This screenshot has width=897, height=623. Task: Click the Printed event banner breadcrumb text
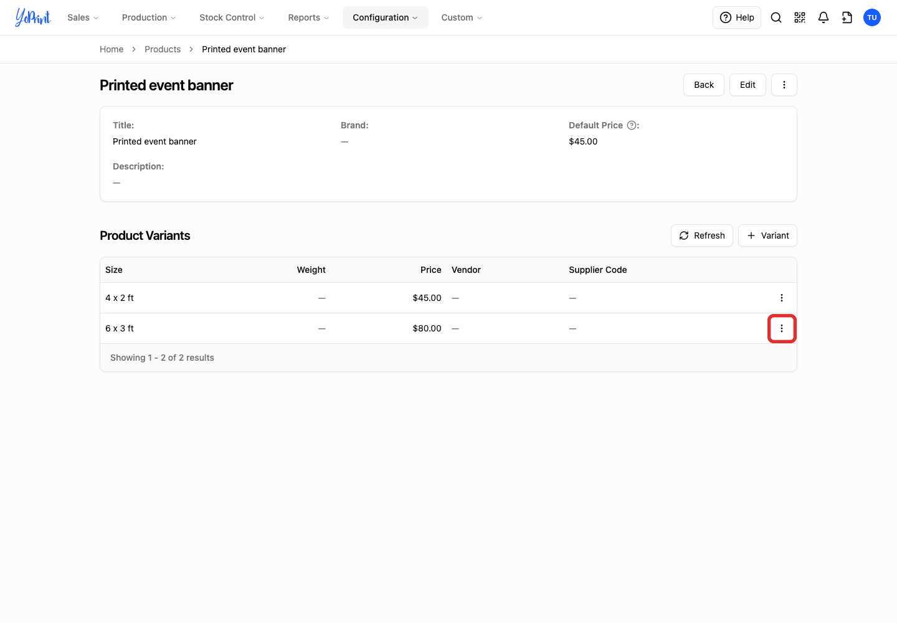(244, 49)
